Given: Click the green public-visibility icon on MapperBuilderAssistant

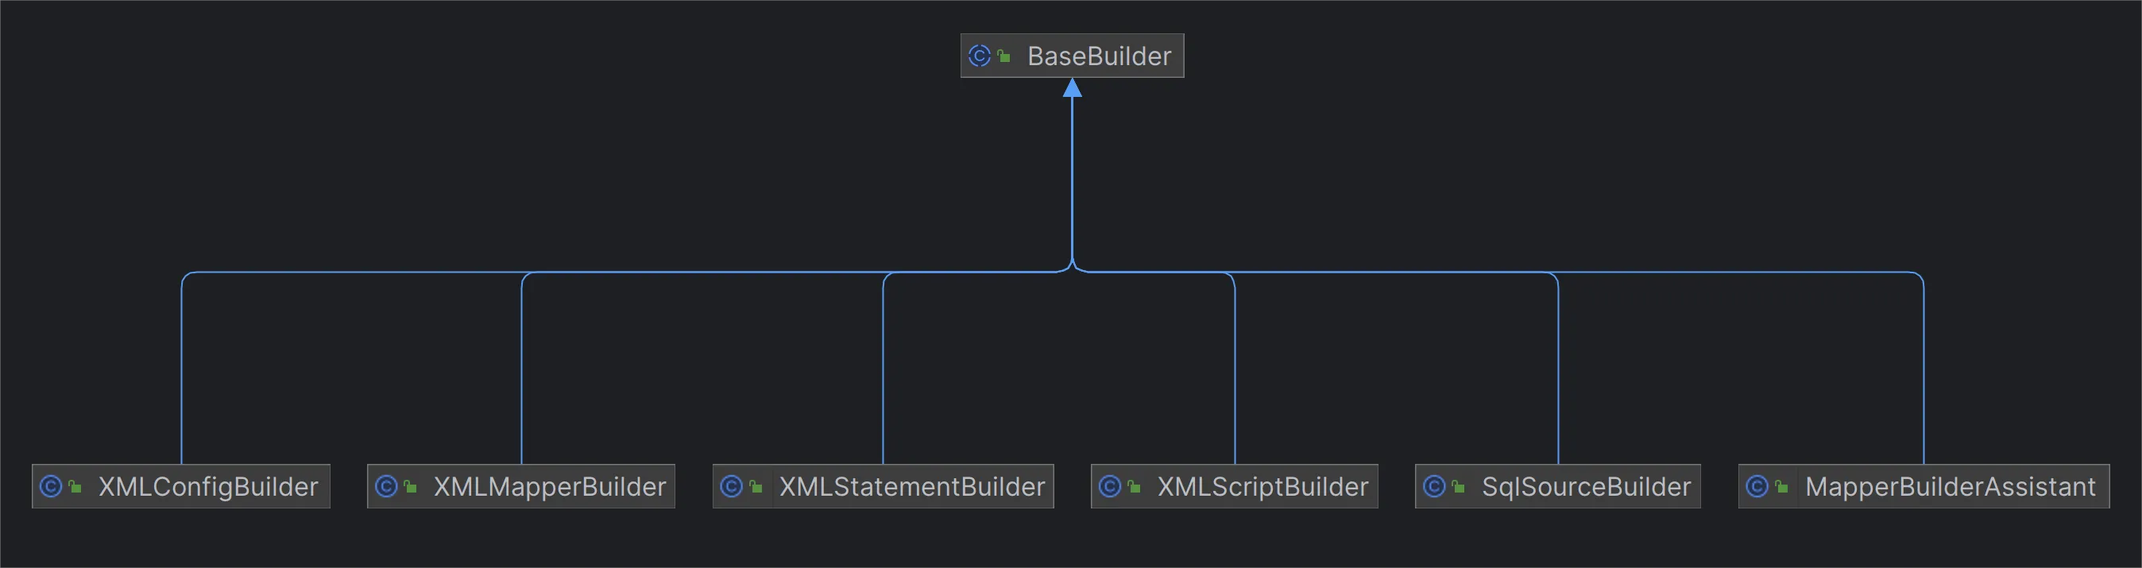Looking at the screenshot, I should pyautogui.click(x=1781, y=487).
